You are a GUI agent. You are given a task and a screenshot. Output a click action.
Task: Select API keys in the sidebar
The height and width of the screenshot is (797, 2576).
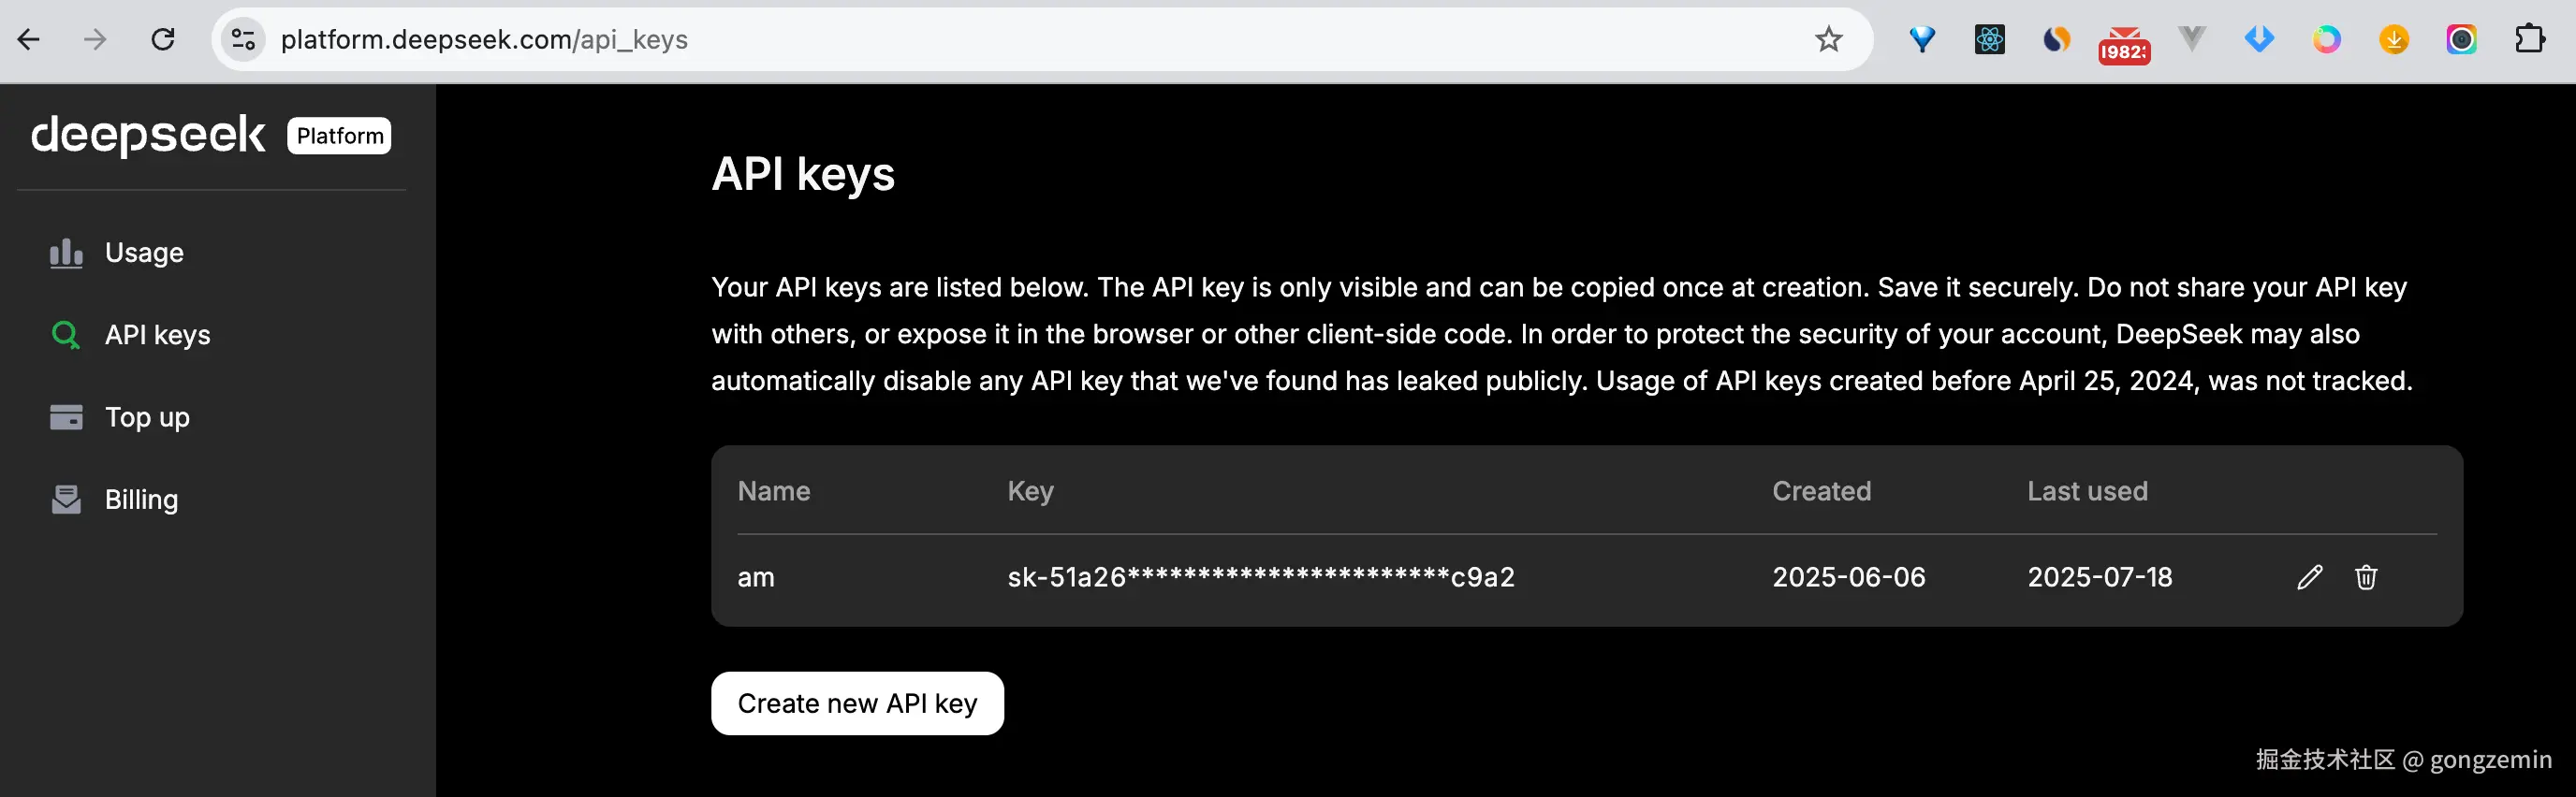coord(157,336)
